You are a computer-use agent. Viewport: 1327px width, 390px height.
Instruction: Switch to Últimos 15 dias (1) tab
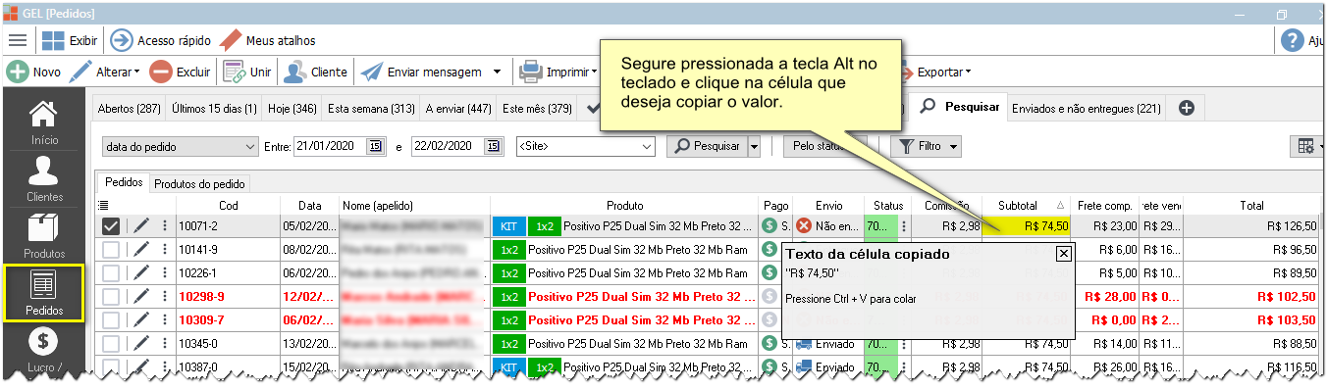214,108
